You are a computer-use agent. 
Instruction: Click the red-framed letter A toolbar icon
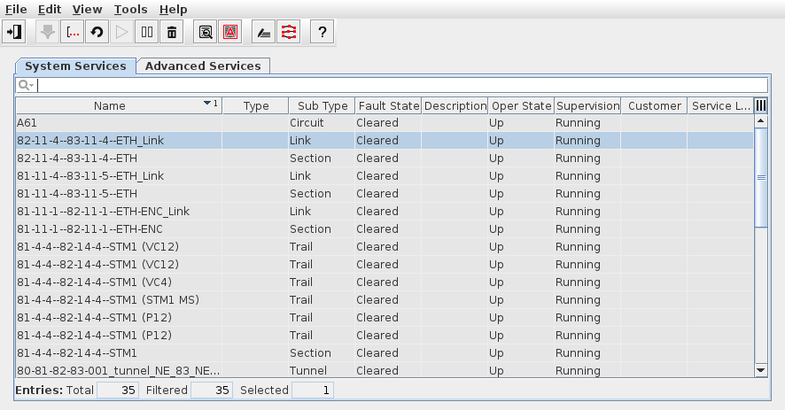click(230, 33)
